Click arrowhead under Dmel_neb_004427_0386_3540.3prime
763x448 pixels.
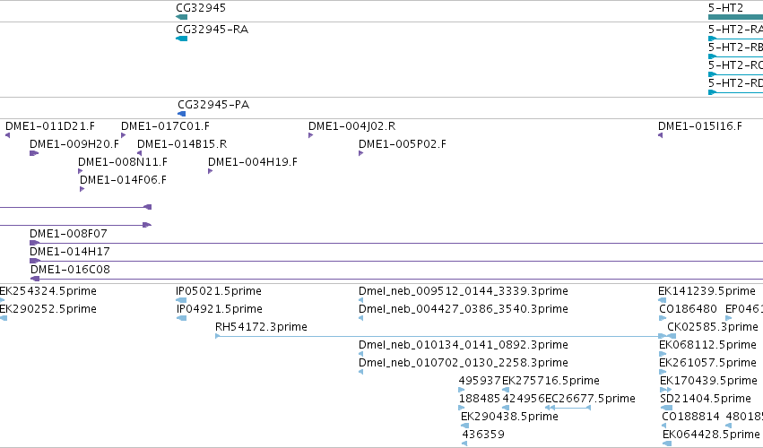(361, 318)
